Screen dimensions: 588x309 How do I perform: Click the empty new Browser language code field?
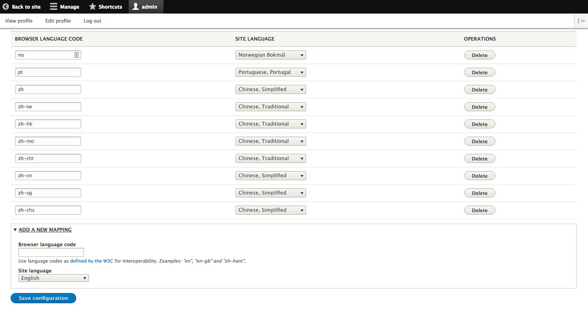pos(51,252)
